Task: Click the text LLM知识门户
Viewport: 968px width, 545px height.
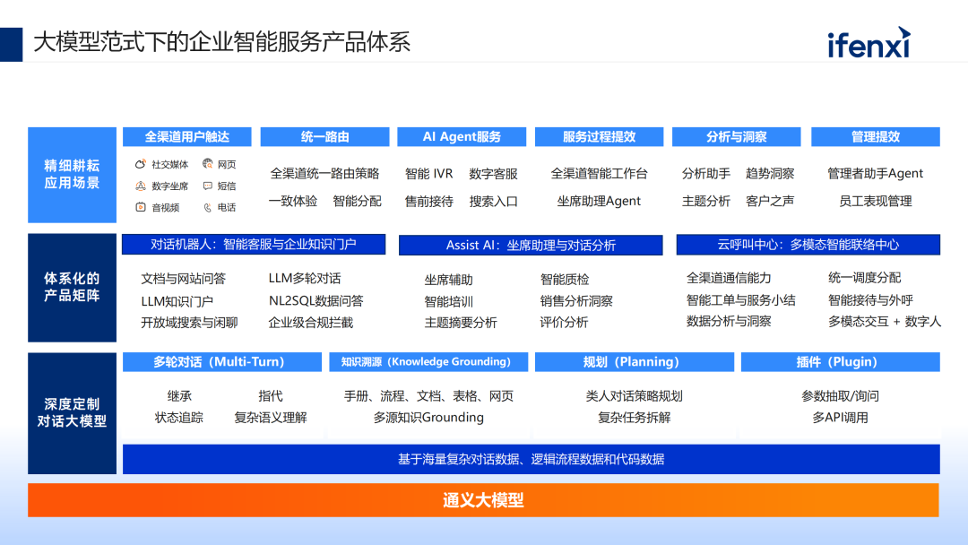Action: click(177, 301)
